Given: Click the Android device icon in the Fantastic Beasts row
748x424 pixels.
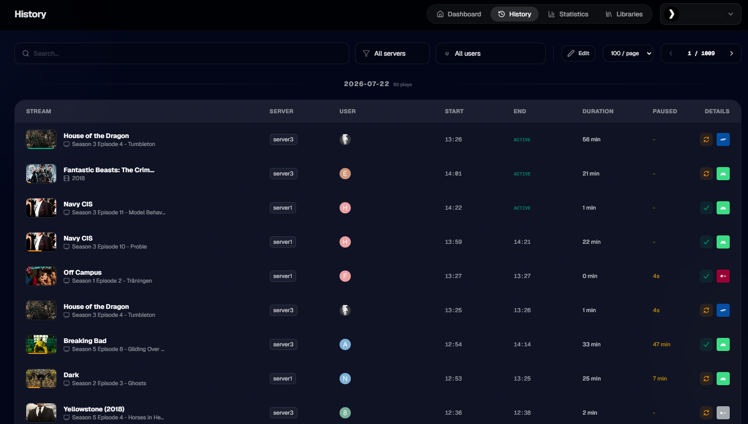Looking at the screenshot, I should click(723, 174).
